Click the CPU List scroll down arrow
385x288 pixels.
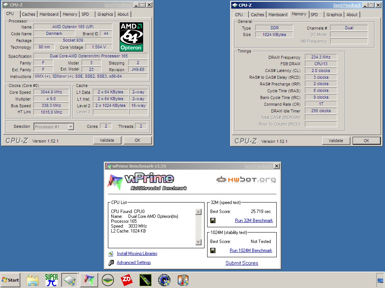[199, 242]
